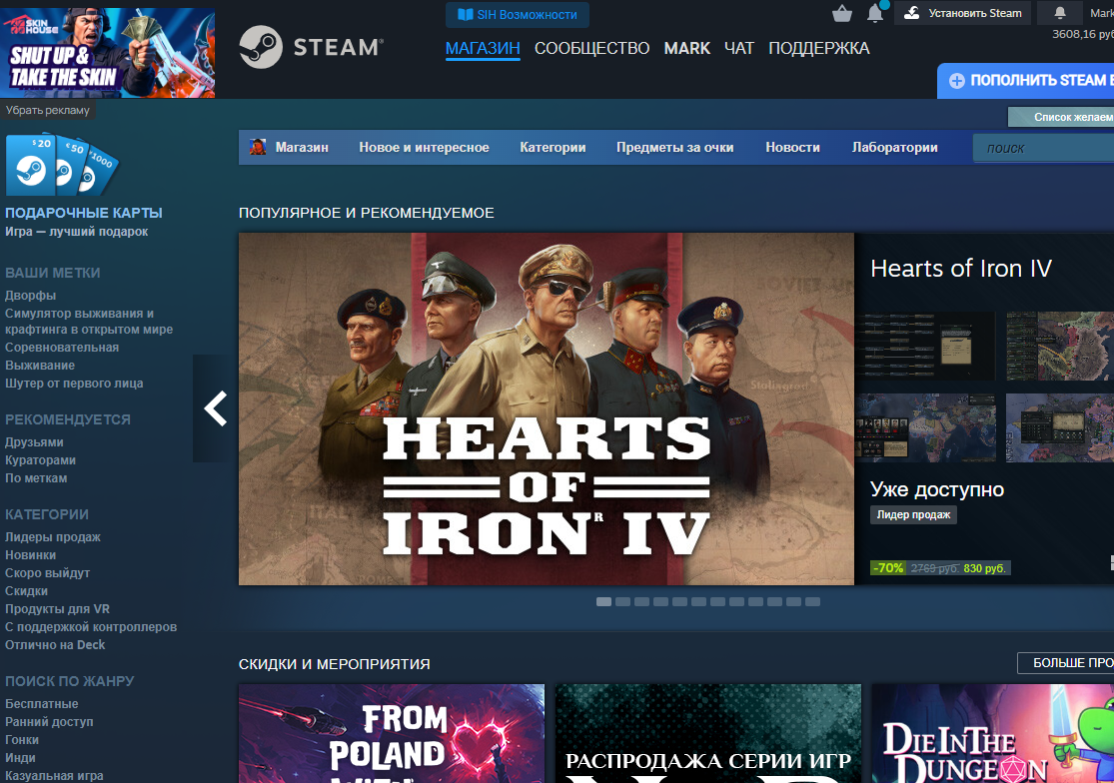Open ЧАТ in top navigation
Image resolution: width=1114 pixels, height=783 pixels.
[x=739, y=48]
